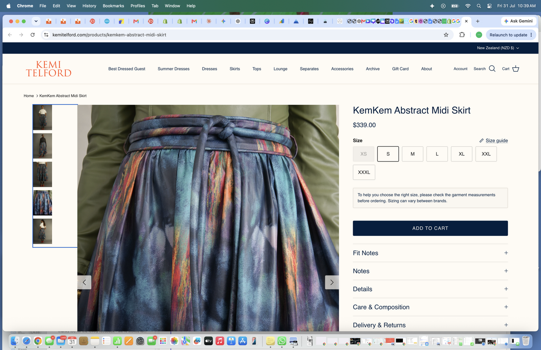The width and height of the screenshot is (541, 350).
Task: Open WhatsApp from the dock
Action: pyautogui.click(x=282, y=341)
